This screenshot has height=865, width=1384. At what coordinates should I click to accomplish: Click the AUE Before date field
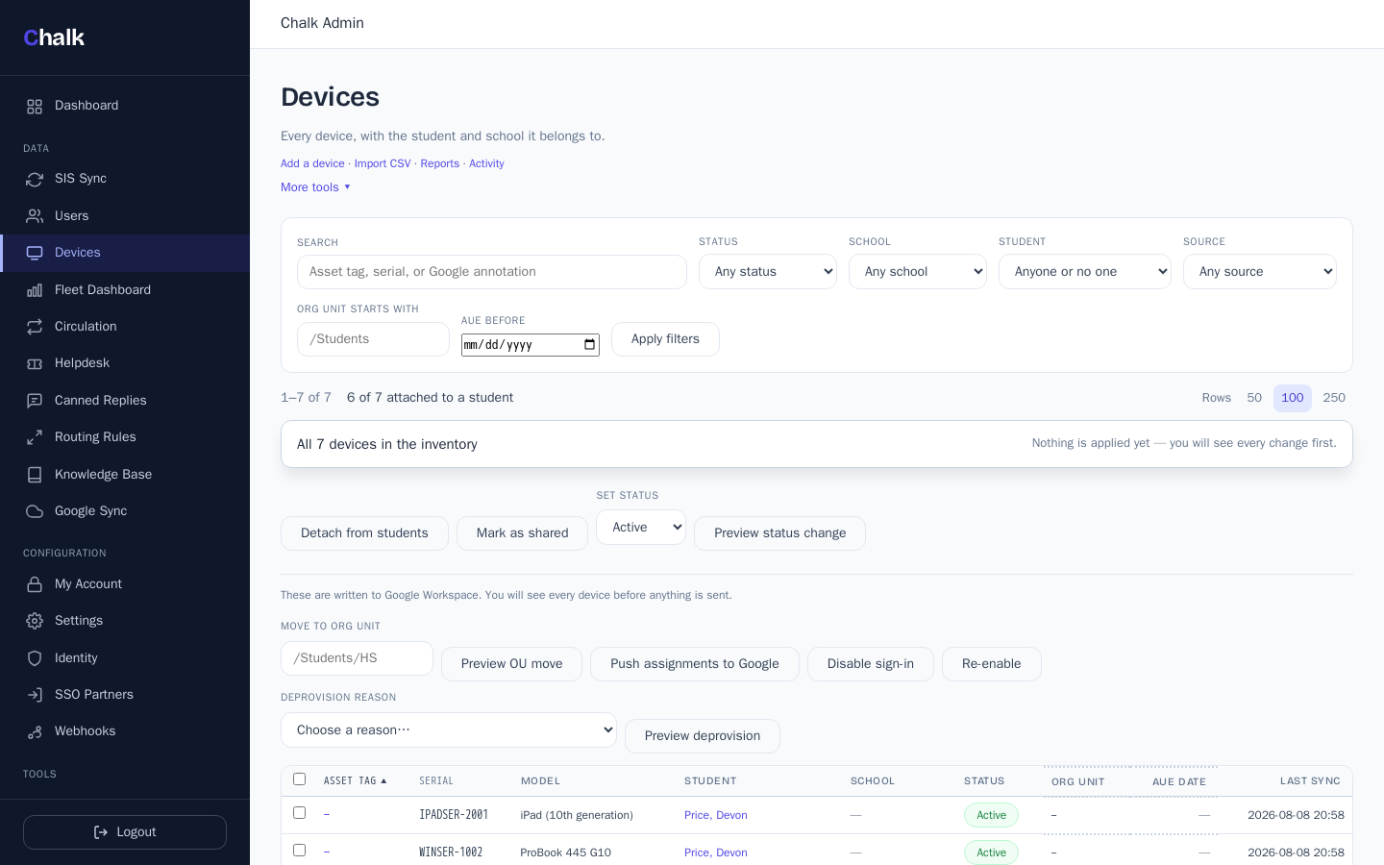point(531,345)
